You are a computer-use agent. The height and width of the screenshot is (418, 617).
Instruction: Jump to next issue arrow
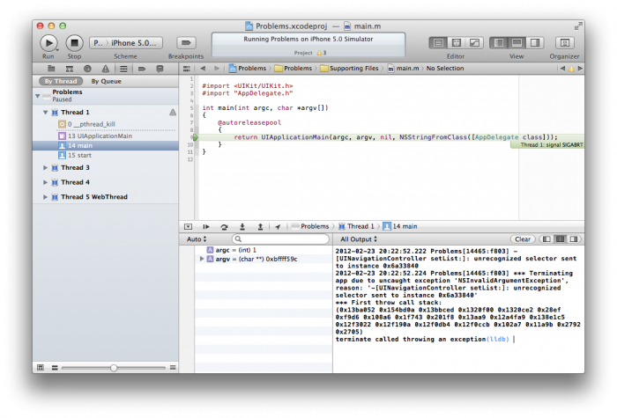pyautogui.click(x=580, y=69)
